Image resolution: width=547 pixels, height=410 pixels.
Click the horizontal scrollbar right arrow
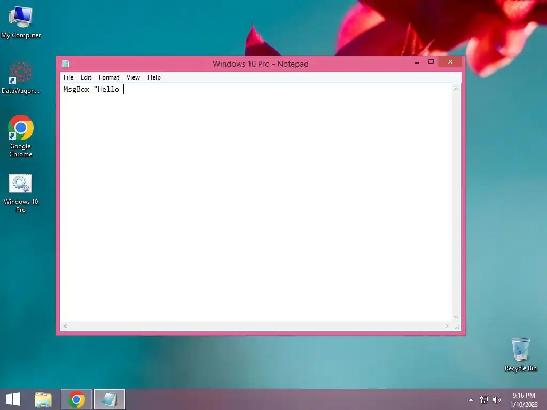click(x=447, y=326)
